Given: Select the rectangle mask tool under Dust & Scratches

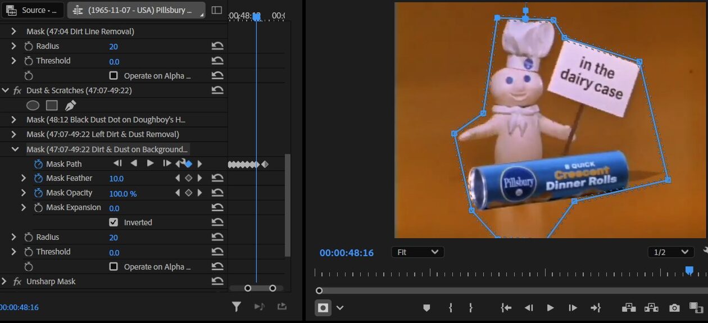Looking at the screenshot, I should pos(52,105).
